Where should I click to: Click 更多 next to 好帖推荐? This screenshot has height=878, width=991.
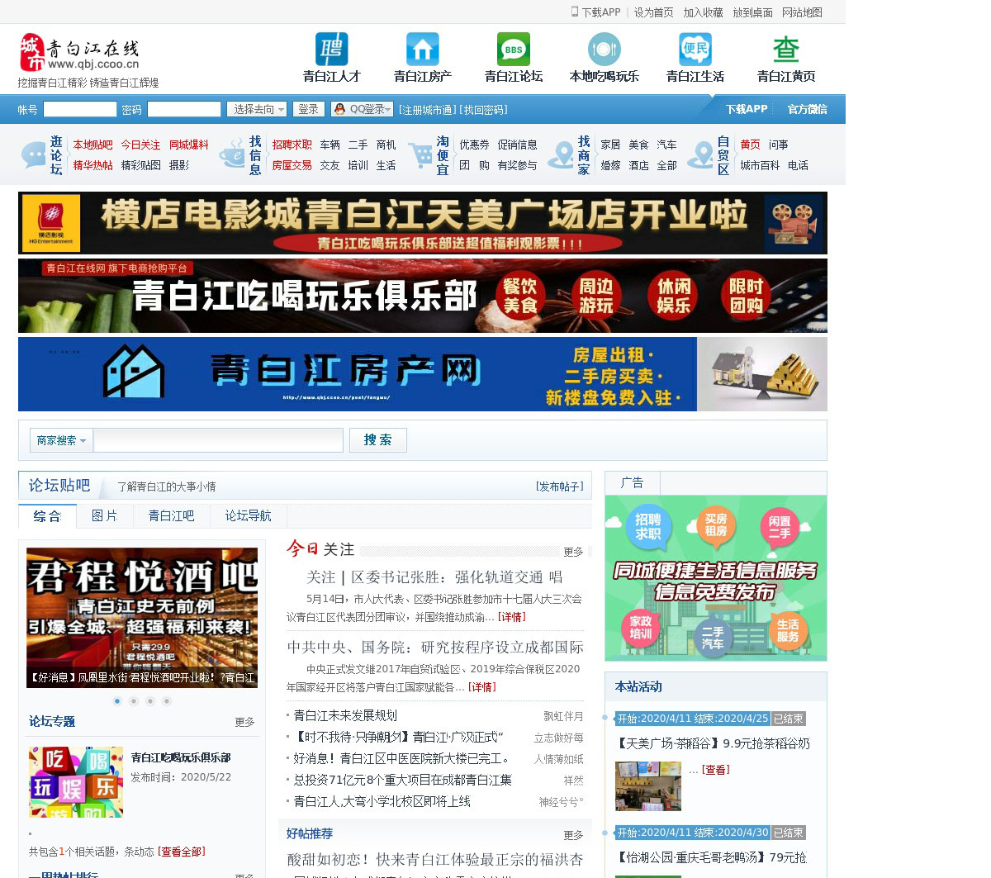click(573, 835)
